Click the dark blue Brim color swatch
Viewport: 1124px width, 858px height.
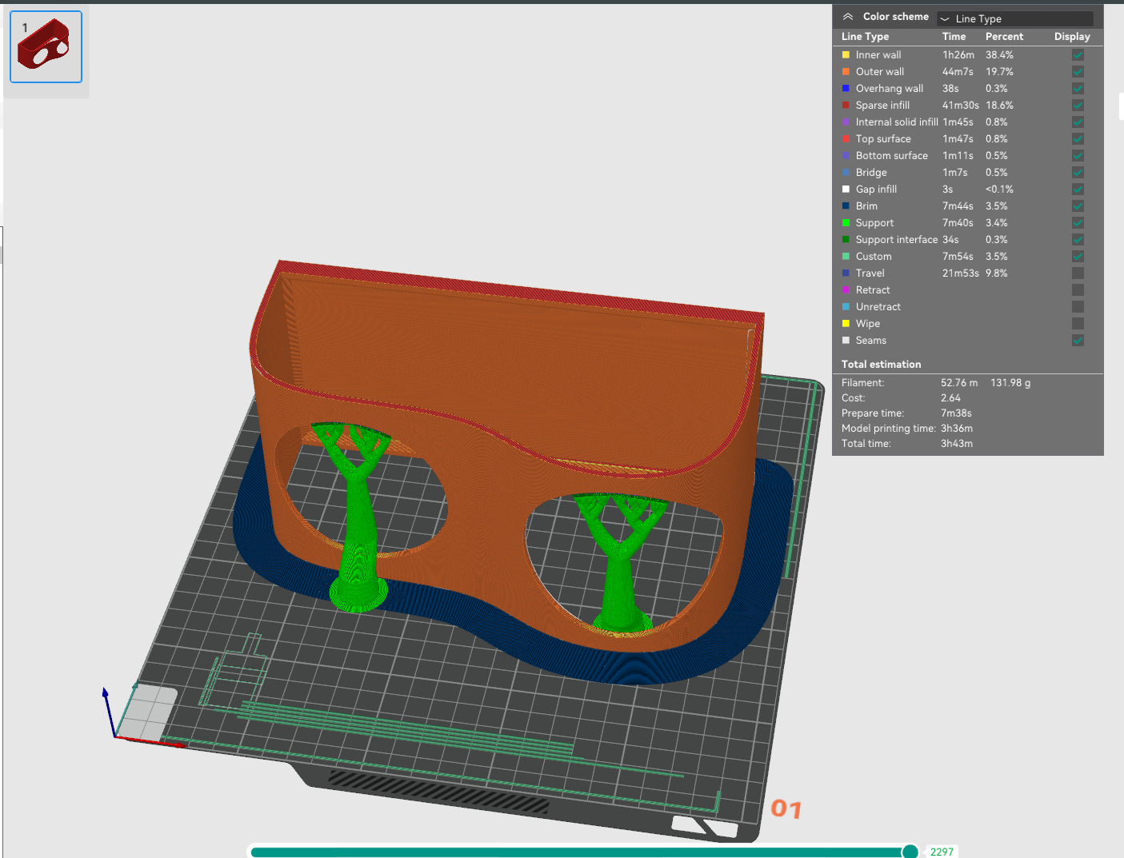pos(846,206)
